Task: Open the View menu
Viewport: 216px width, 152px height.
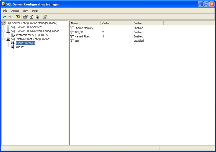Action: click(25, 11)
